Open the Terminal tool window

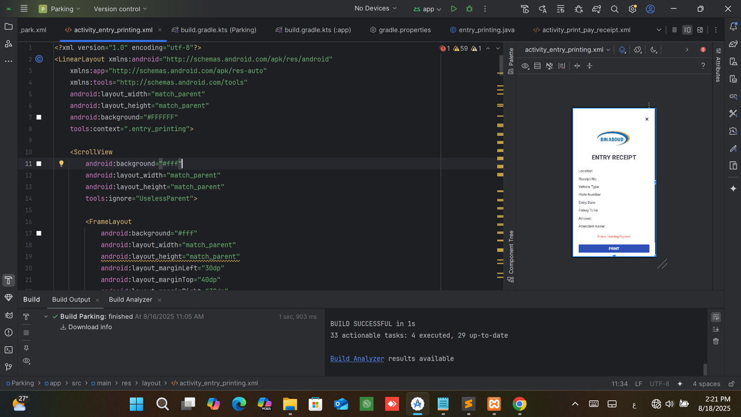coord(8,350)
